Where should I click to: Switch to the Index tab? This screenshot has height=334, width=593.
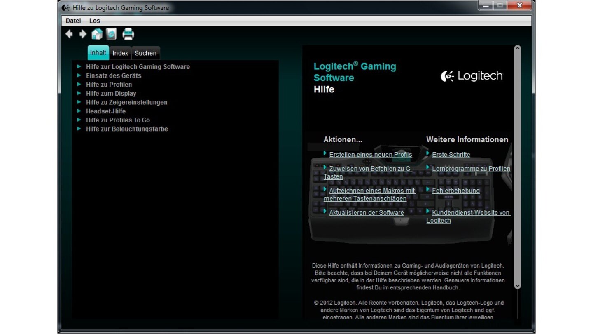point(120,53)
